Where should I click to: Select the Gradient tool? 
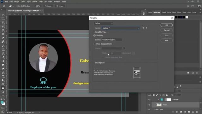(3, 61)
